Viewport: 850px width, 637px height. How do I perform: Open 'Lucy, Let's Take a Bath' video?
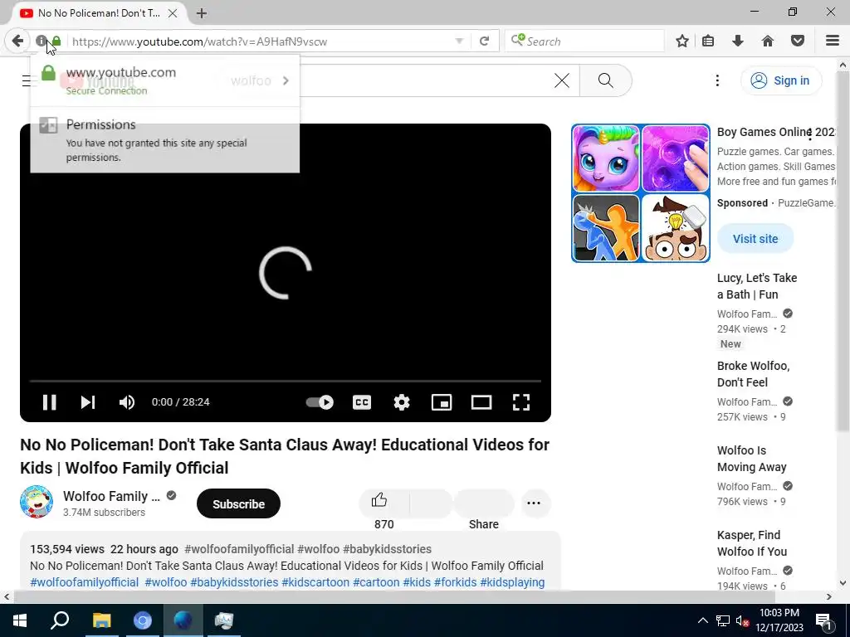pos(757,286)
